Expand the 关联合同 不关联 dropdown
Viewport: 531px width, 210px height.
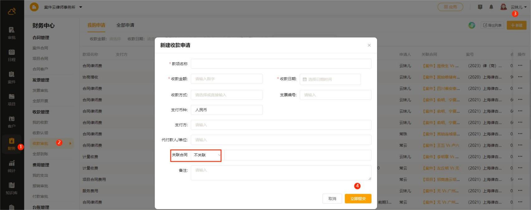207,155
